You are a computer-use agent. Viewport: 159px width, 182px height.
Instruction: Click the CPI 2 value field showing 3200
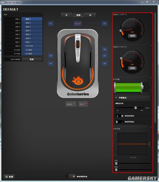pos(132,68)
